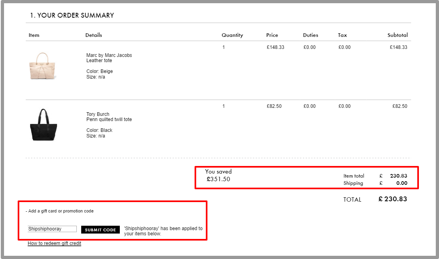Click the 1. YOUR ORDER SUMMARY heading

click(x=72, y=15)
